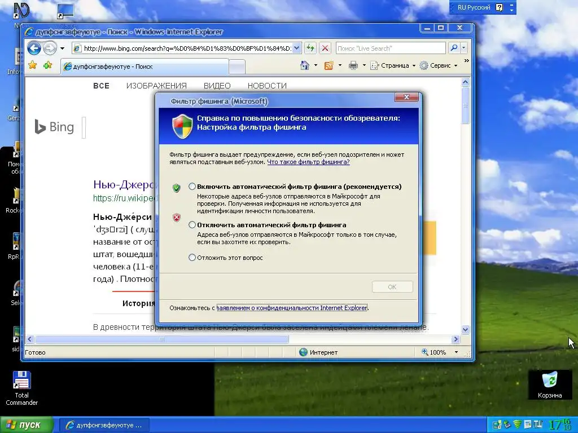Click the 100% zoom level button
The width and height of the screenshot is (578, 433).
[x=434, y=352]
